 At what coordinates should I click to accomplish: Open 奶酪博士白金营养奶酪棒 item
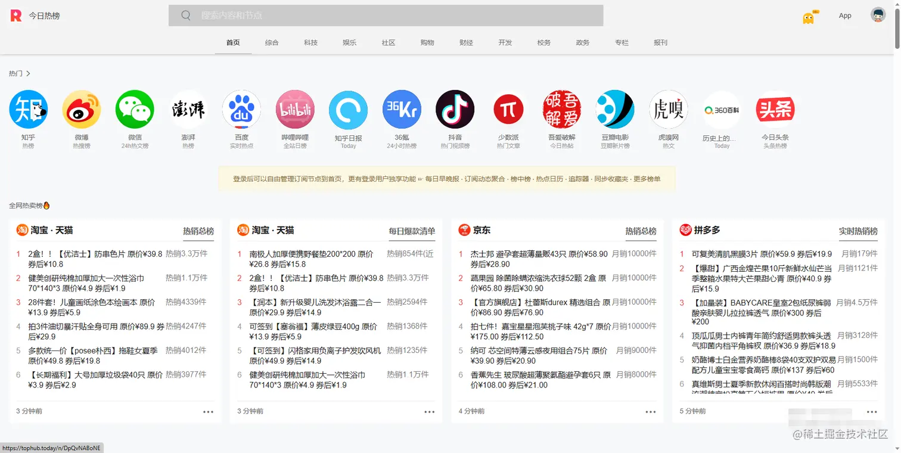pyautogui.click(x=764, y=365)
